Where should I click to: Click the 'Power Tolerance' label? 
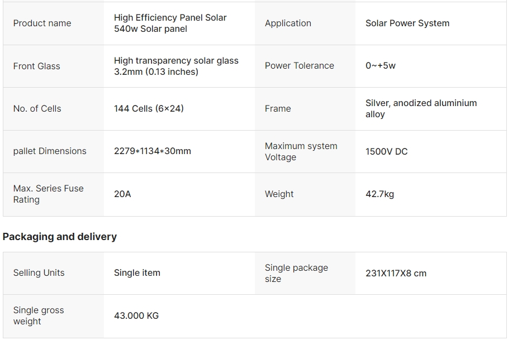[x=299, y=66]
